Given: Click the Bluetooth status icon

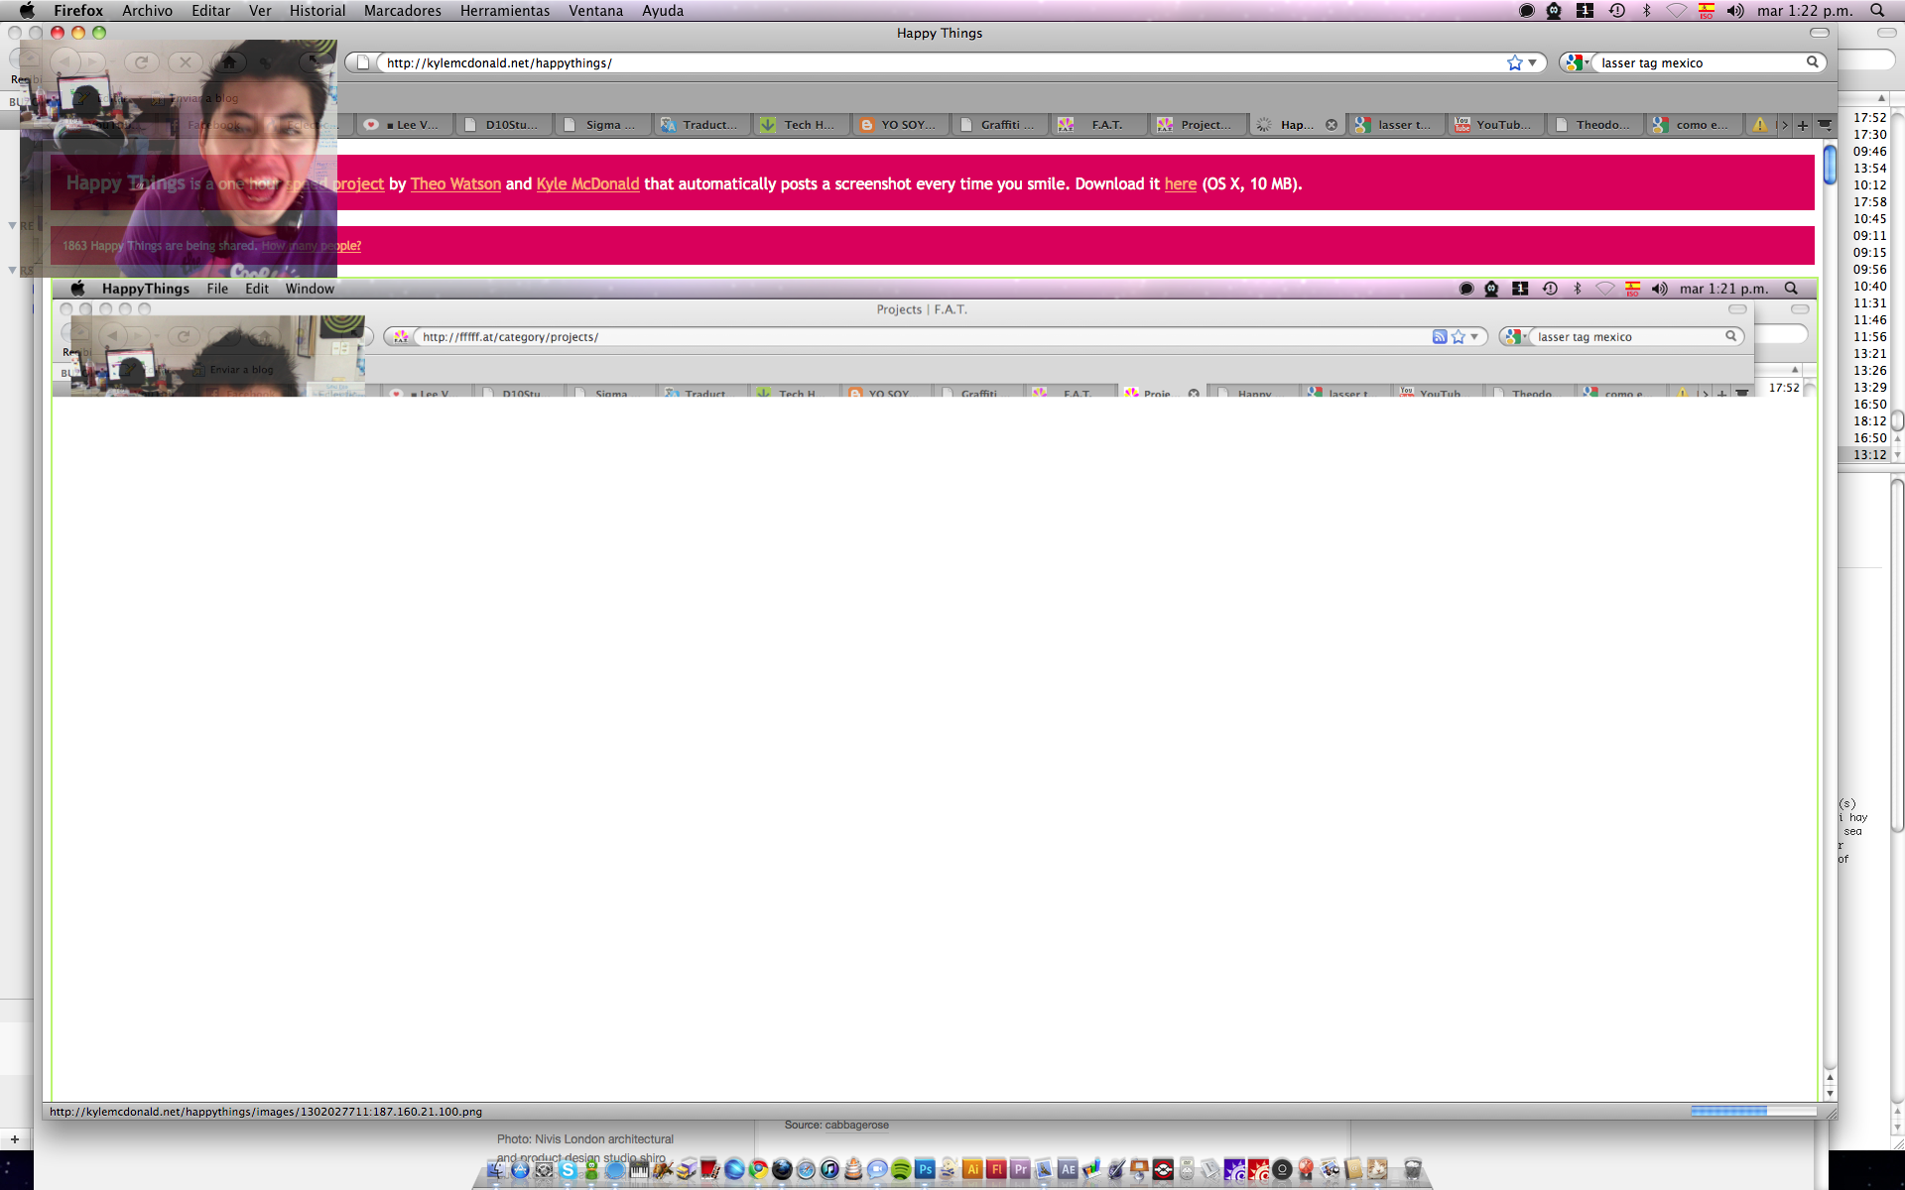Looking at the screenshot, I should click(x=1647, y=11).
